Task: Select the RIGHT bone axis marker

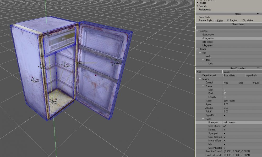Action: click(x=65, y=66)
